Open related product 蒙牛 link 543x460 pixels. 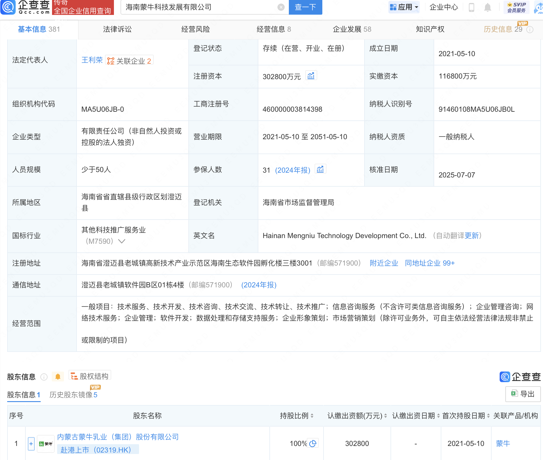(x=503, y=444)
